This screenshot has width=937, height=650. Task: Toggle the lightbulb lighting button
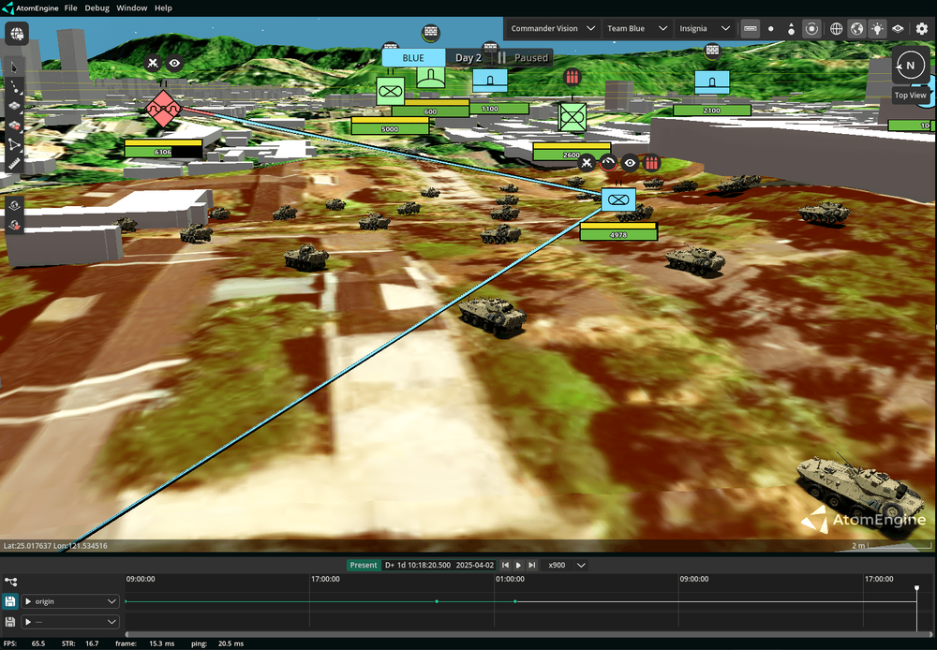click(x=877, y=29)
